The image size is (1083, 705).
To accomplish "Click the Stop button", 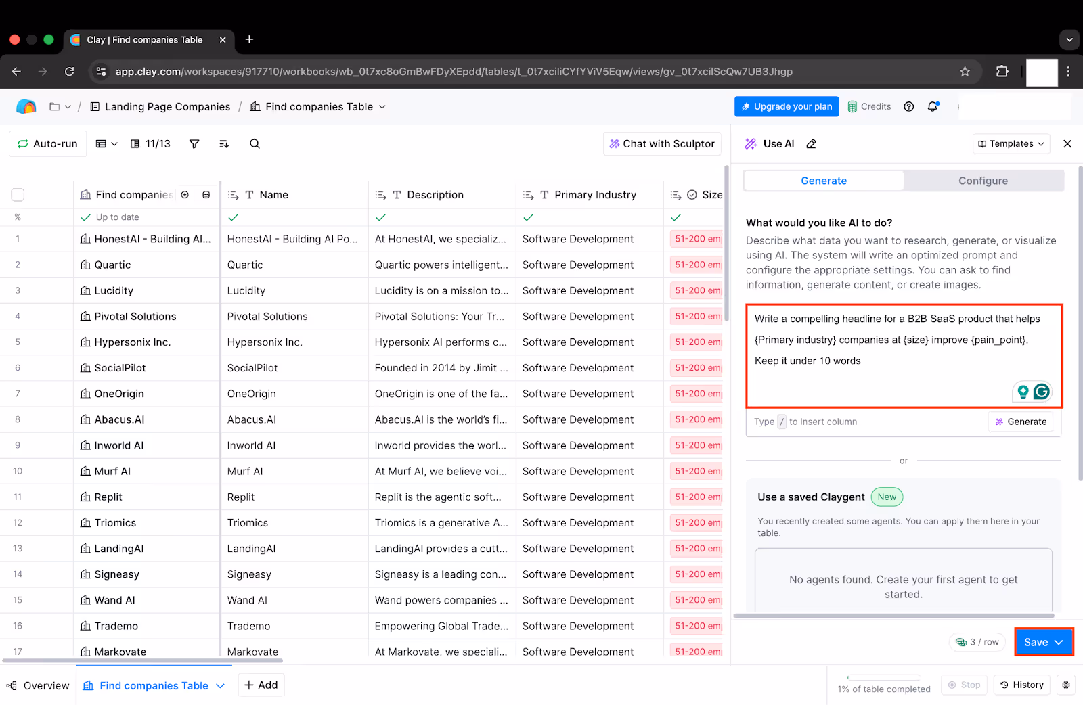I will point(964,685).
